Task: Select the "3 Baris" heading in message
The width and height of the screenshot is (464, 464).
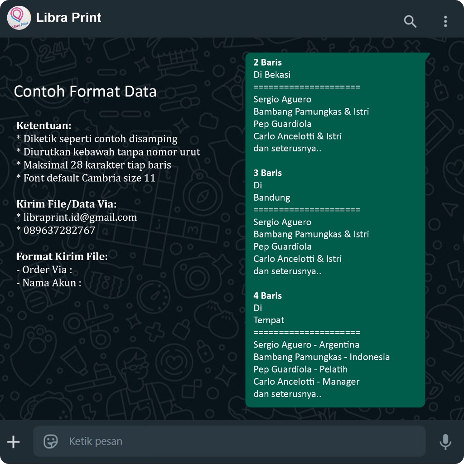Action: [x=267, y=173]
